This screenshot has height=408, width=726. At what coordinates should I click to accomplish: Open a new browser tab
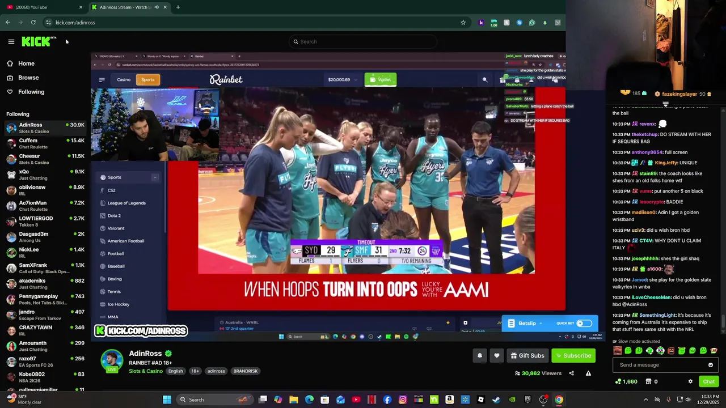(x=178, y=7)
